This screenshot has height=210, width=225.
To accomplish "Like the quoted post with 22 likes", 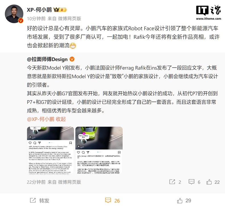I will [x=209, y=182].
